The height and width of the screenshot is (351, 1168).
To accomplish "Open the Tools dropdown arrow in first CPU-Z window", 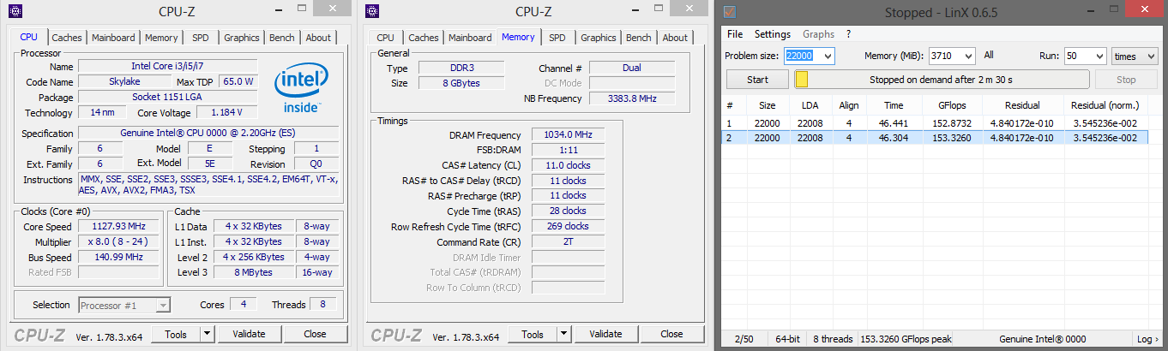I will (206, 334).
